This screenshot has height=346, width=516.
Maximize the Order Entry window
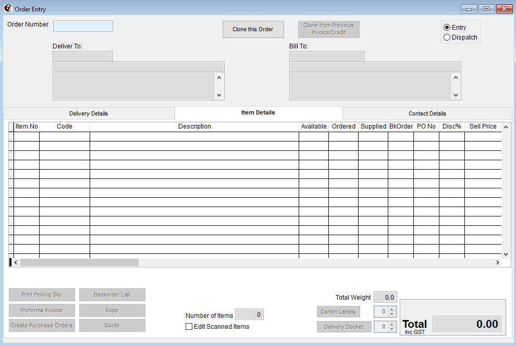pyautogui.click(x=486, y=9)
